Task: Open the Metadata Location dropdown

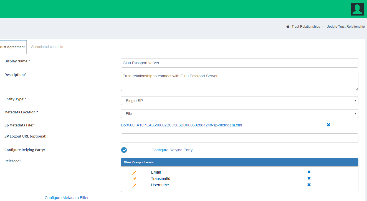Action: [239, 114]
